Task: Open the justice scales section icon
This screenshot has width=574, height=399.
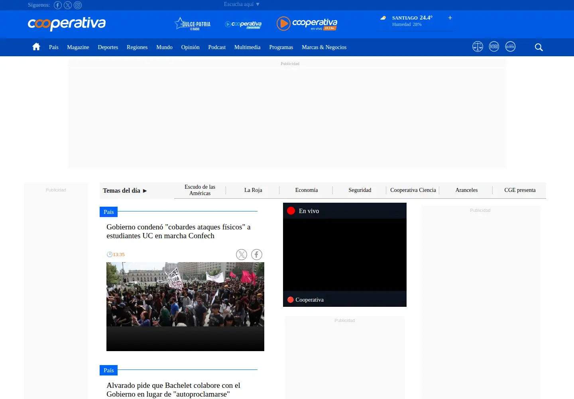Action: (478, 47)
